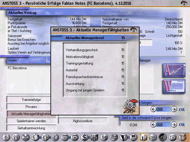
Task: Open the two-players icon in bottom toolbar
Action: tap(16, 137)
